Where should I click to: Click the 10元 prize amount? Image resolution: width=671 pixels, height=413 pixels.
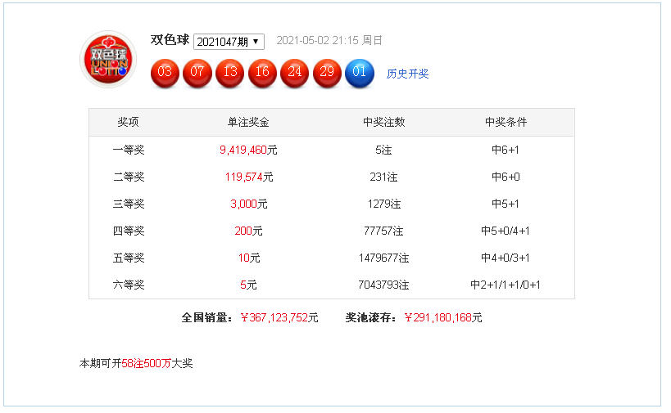pyautogui.click(x=249, y=258)
